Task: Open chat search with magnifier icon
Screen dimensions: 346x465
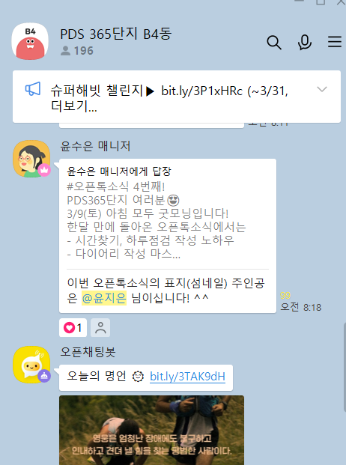Action: tap(274, 43)
